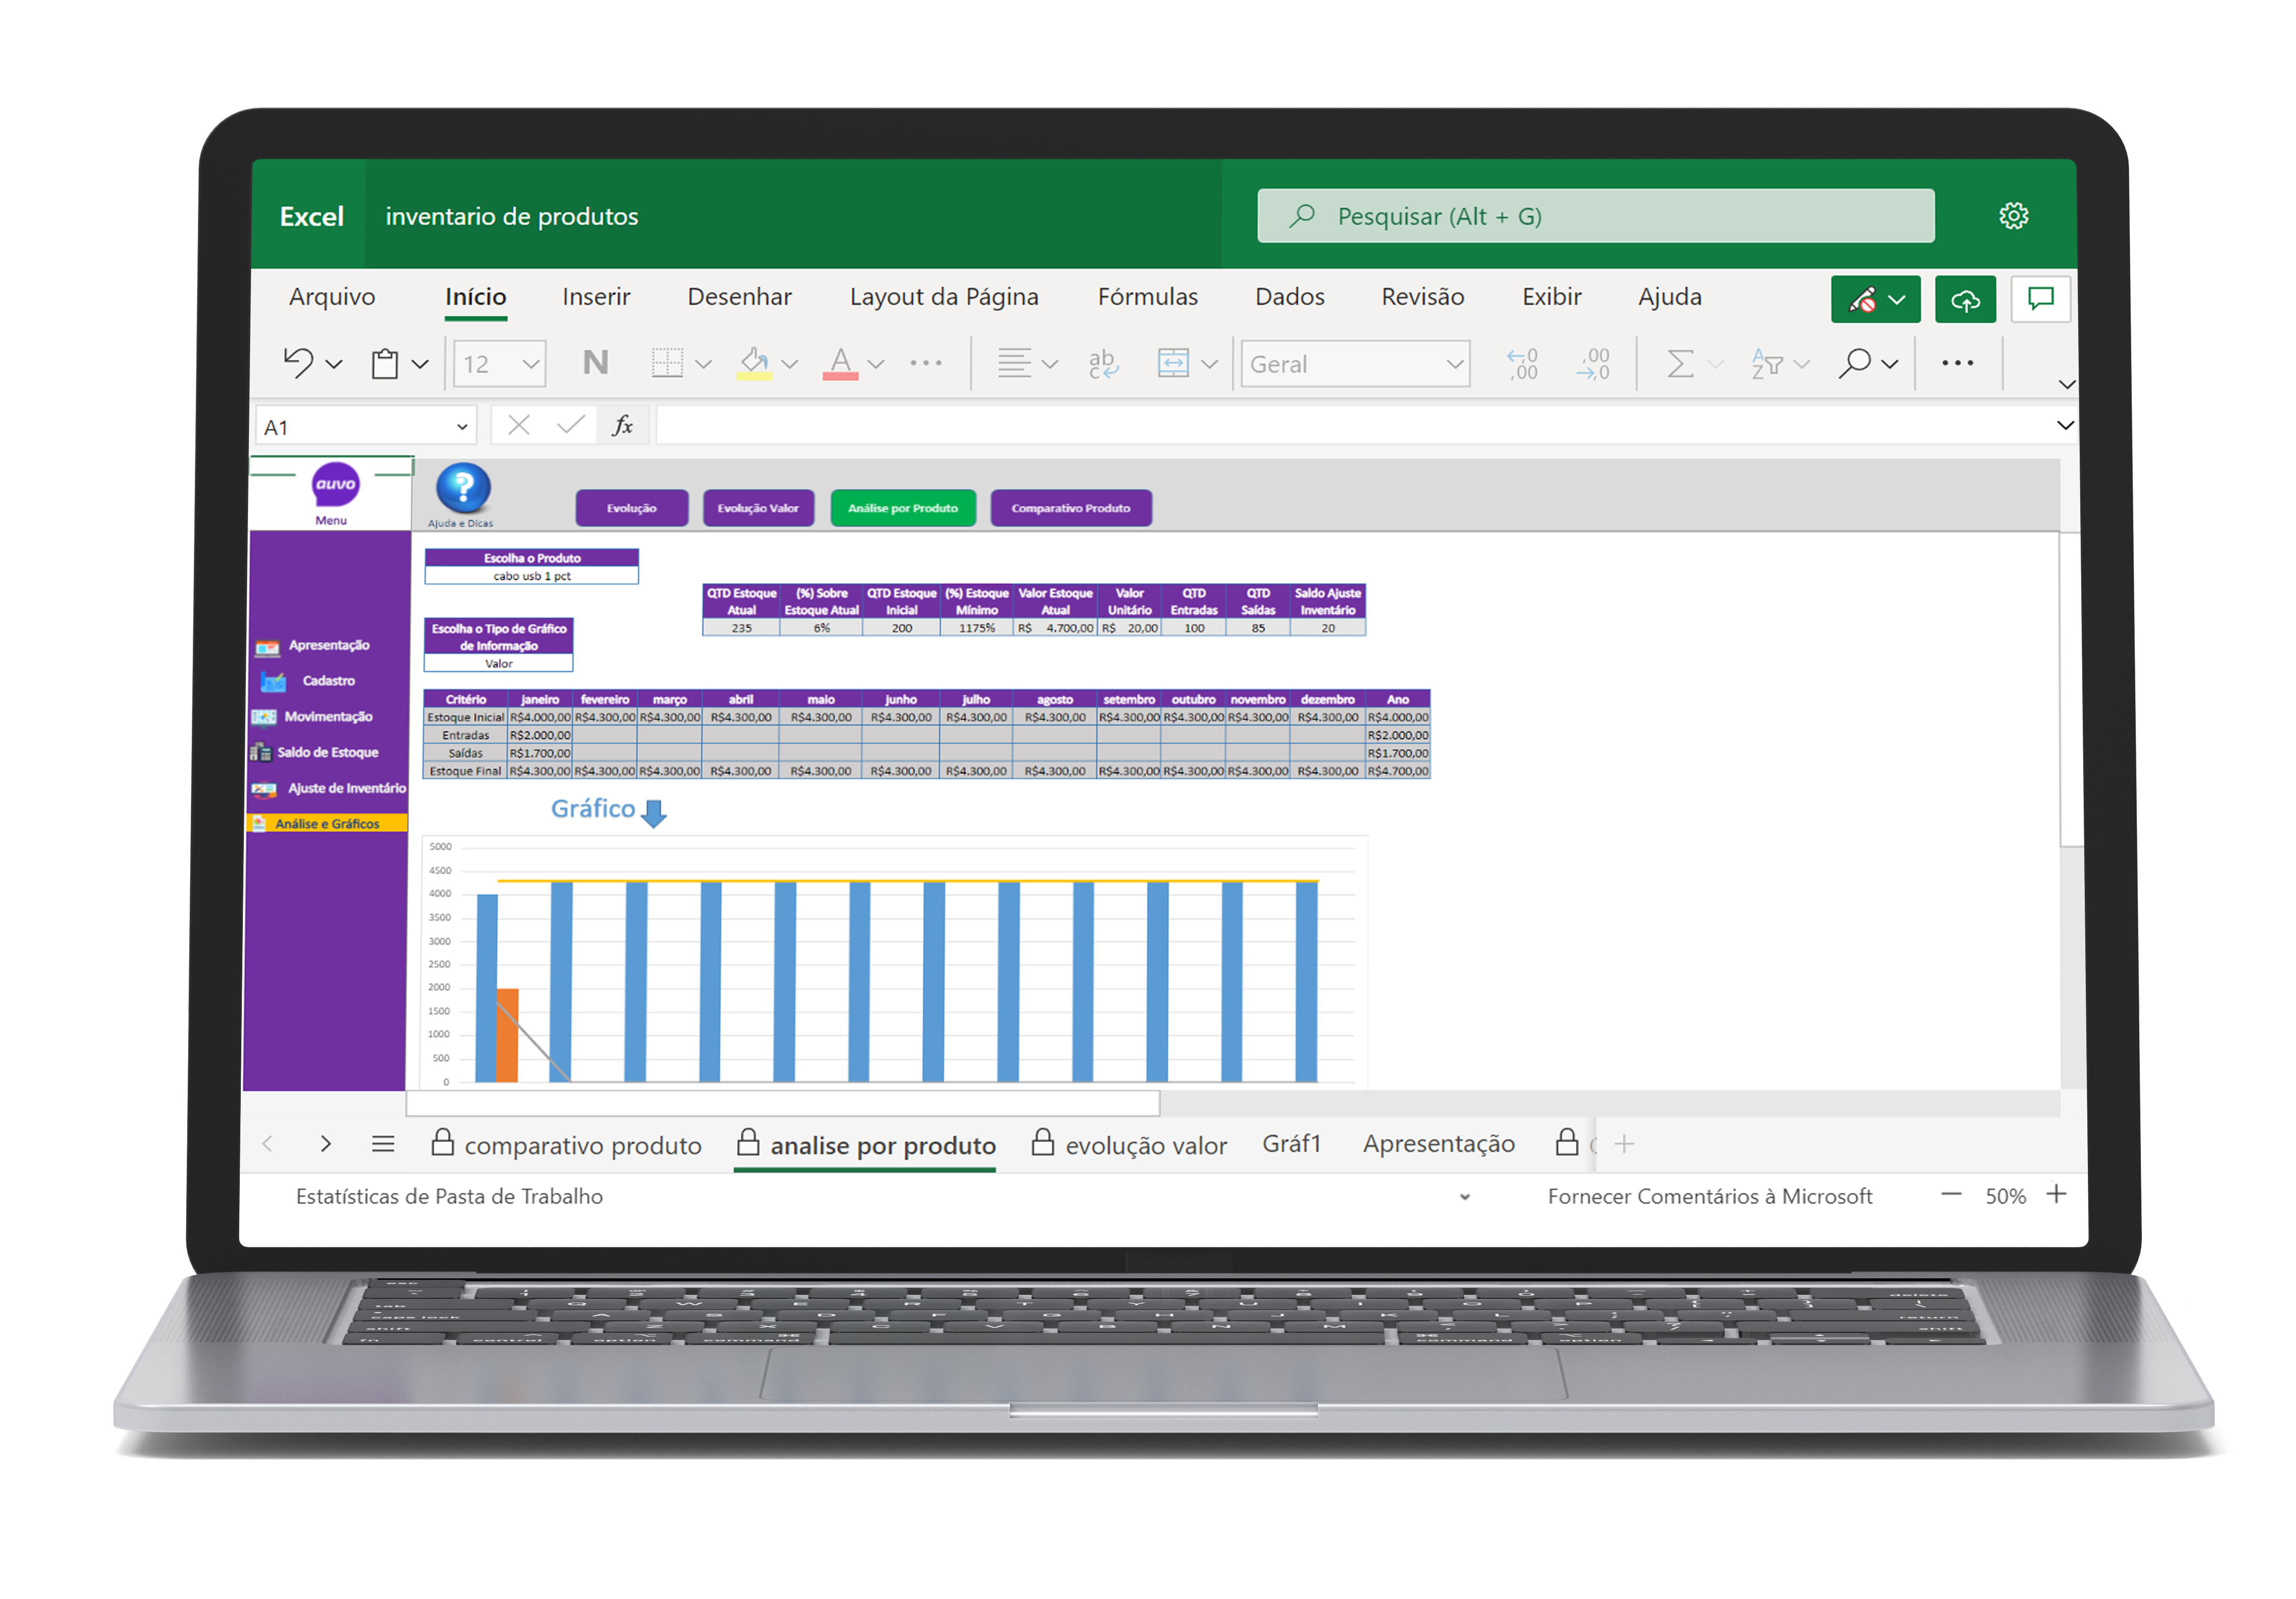This screenshot has width=2296, height=1599.
Task: Open Ajuste de Inventário sidebar link
Action: [346, 788]
